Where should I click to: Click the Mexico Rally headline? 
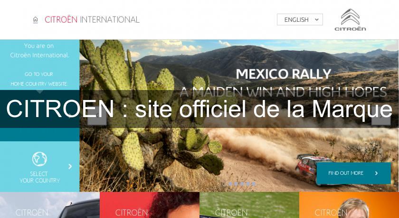(283, 74)
